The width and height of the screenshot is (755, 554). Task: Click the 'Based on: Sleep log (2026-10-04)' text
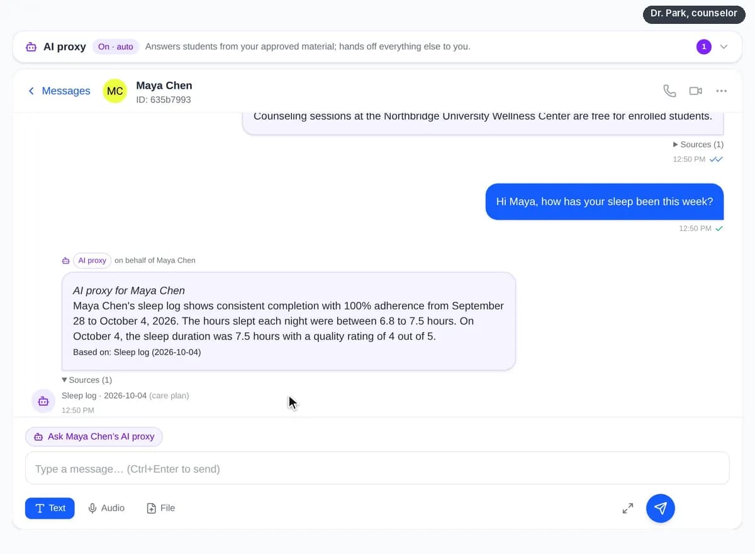(137, 352)
